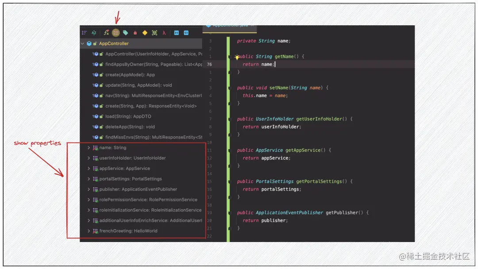
Task: Expand frenchGreeting: HelloWorld property
Action: [x=89, y=231]
